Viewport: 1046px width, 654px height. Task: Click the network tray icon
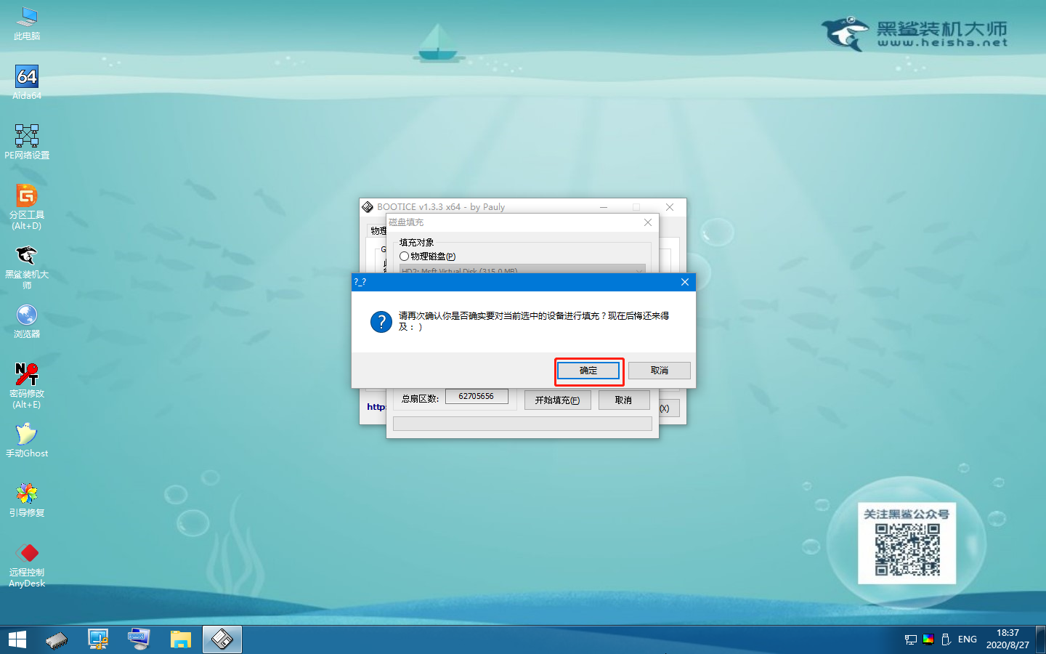tap(910, 639)
